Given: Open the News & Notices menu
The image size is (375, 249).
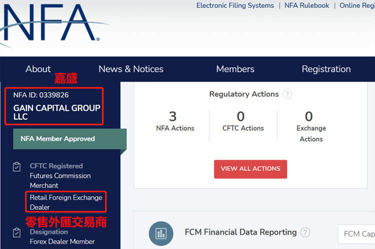Looking at the screenshot, I should 131,69.
